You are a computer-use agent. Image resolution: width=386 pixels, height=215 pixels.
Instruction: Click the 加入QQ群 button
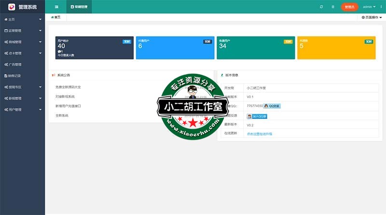pos(257,116)
